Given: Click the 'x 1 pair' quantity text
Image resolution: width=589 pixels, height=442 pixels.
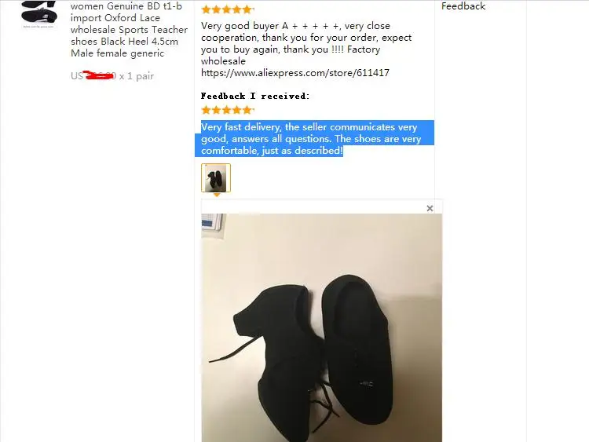Looking at the screenshot, I should coord(137,76).
